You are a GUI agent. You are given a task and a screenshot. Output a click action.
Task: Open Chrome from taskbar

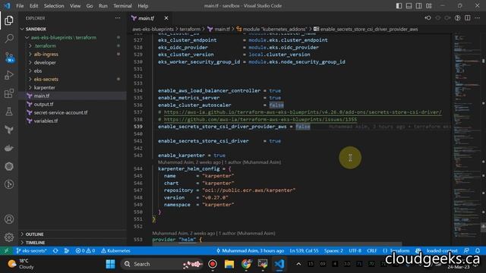[x=246, y=264]
